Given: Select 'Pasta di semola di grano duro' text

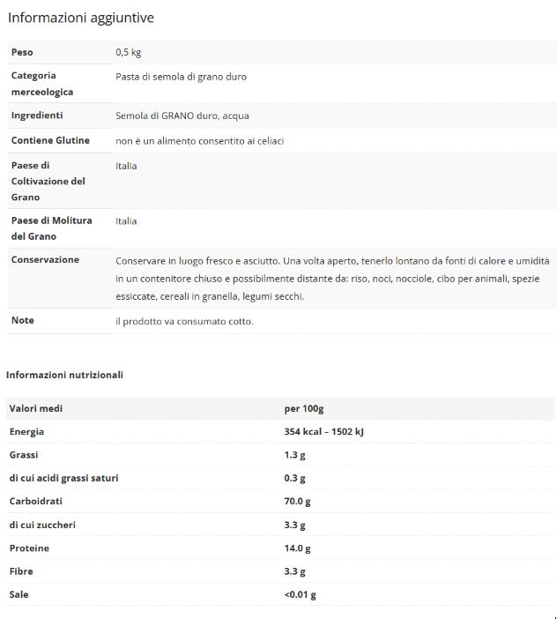Looking at the screenshot, I should [181, 77].
